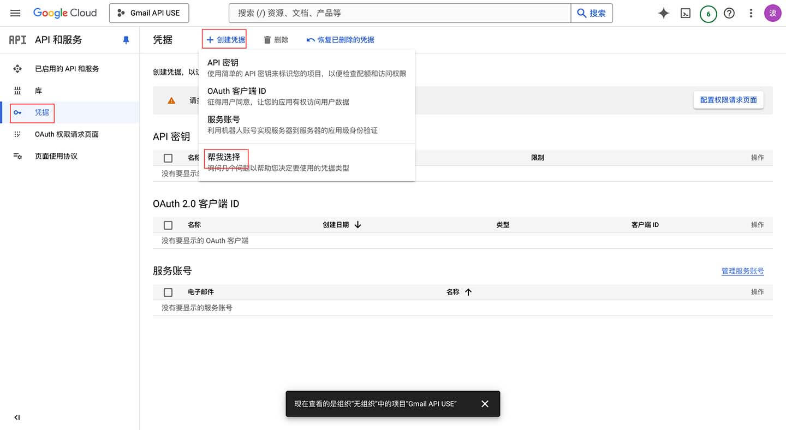Sort service accounts by 名称 up arrow
This screenshot has height=430, width=786.
coord(468,292)
